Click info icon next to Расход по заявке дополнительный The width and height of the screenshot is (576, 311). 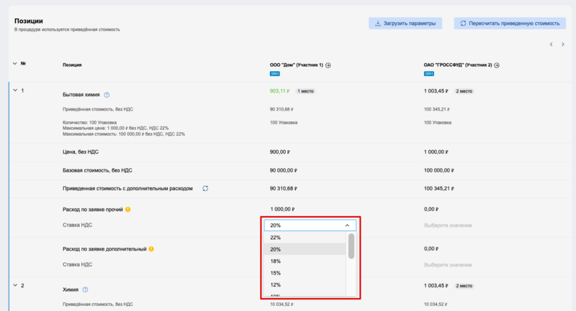tap(151, 249)
